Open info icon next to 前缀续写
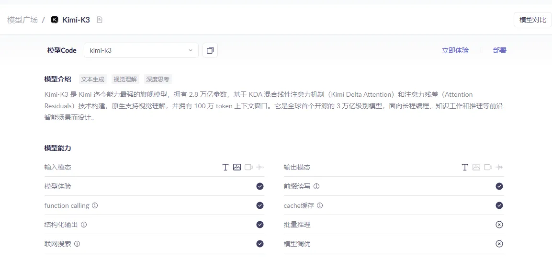This screenshot has width=552, height=272. click(x=316, y=186)
